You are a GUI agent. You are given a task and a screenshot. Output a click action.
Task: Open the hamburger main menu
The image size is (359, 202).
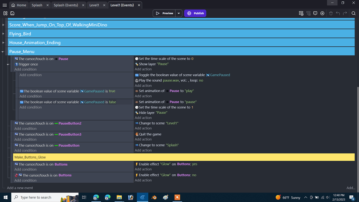(x=5, y=5)
